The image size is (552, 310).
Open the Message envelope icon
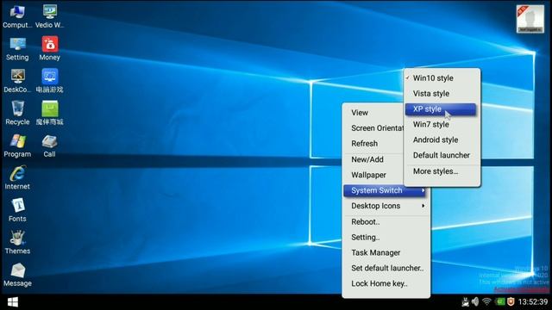click(x=17, y=275)
